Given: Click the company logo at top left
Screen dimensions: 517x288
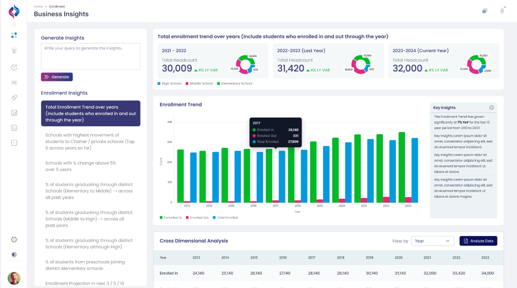Looking at the screenshot, I should click(14, 11).
